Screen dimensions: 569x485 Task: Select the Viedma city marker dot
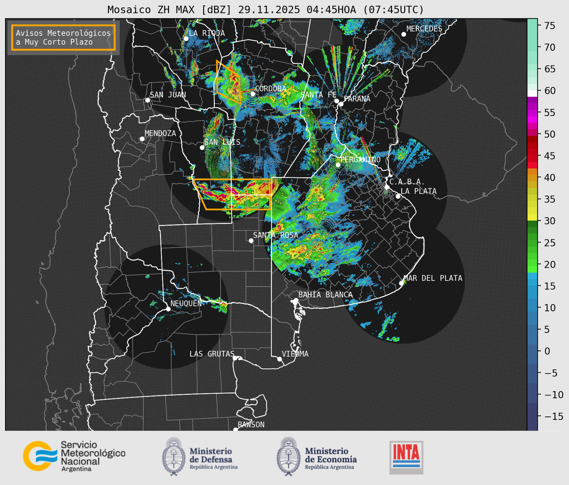coord(279,359)
